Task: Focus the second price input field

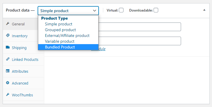Action: coord(140,41)
